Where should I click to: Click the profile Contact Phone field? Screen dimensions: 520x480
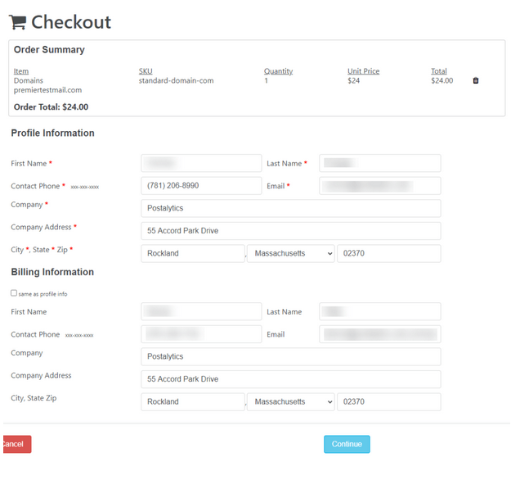pos(201,186)
